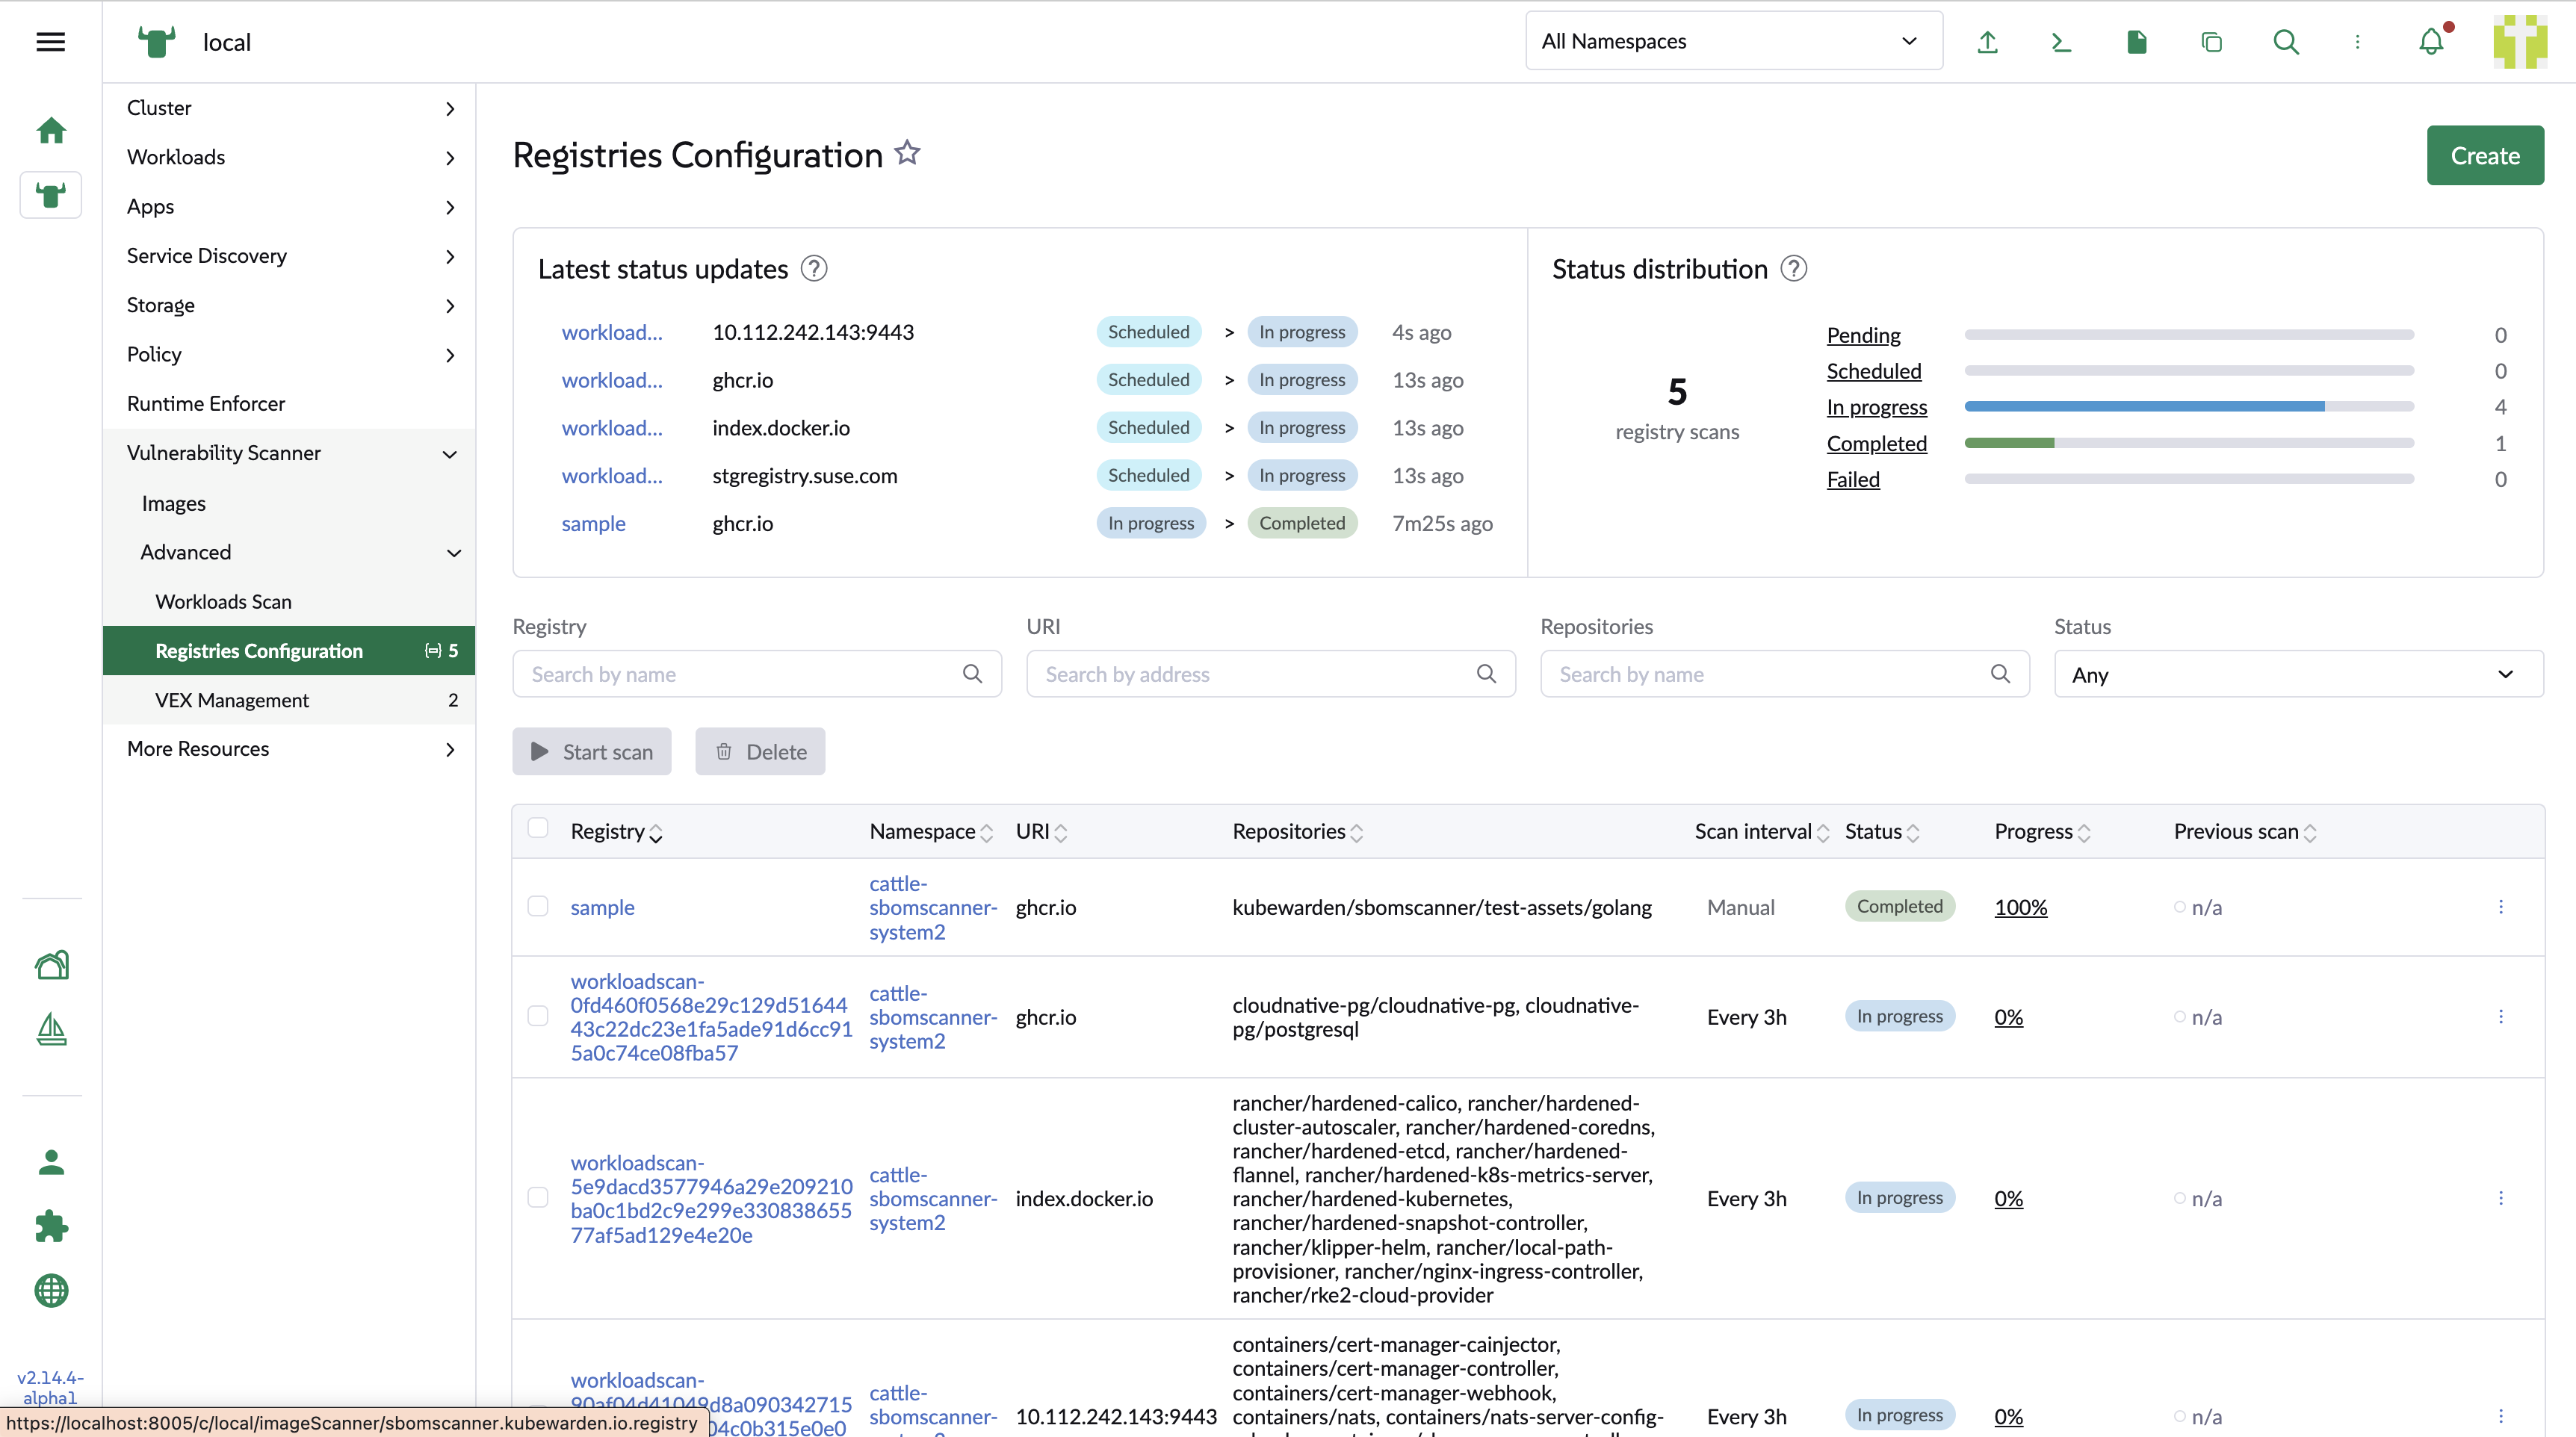
Task: Select Registries Configuration menu item
Action: click(288, 651)
